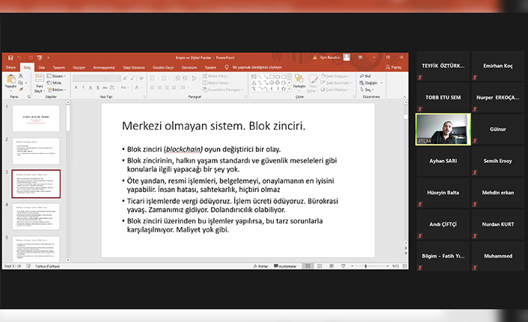Click the Copy icon in Pano group
This screenshot has width=528, height=322.
tap(21, 82)
